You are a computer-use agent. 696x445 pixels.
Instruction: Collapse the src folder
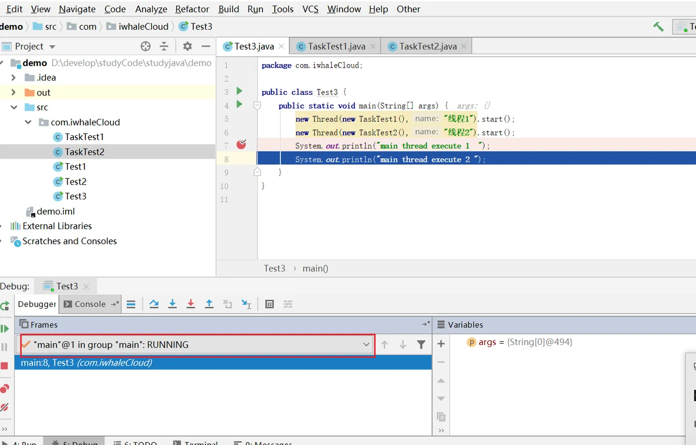tap(14, 107)
